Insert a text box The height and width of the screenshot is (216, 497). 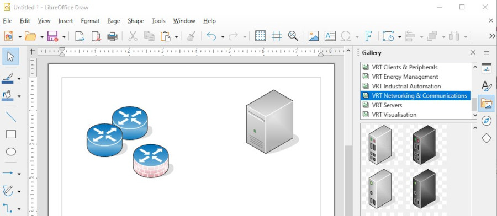[x=330, y=36]
